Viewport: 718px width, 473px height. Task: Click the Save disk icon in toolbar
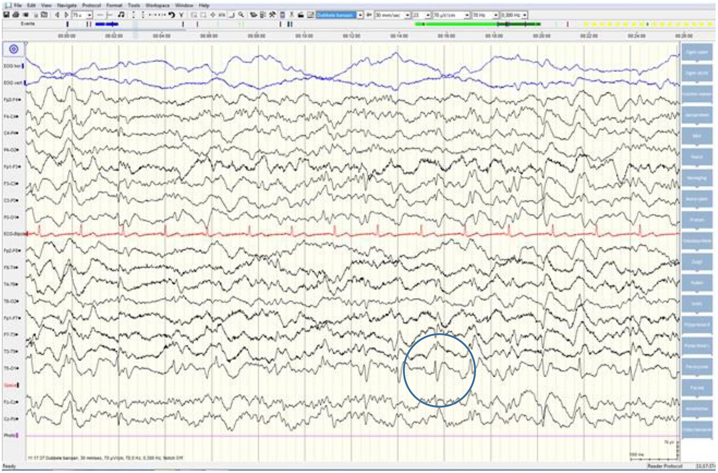coord(6,15)
